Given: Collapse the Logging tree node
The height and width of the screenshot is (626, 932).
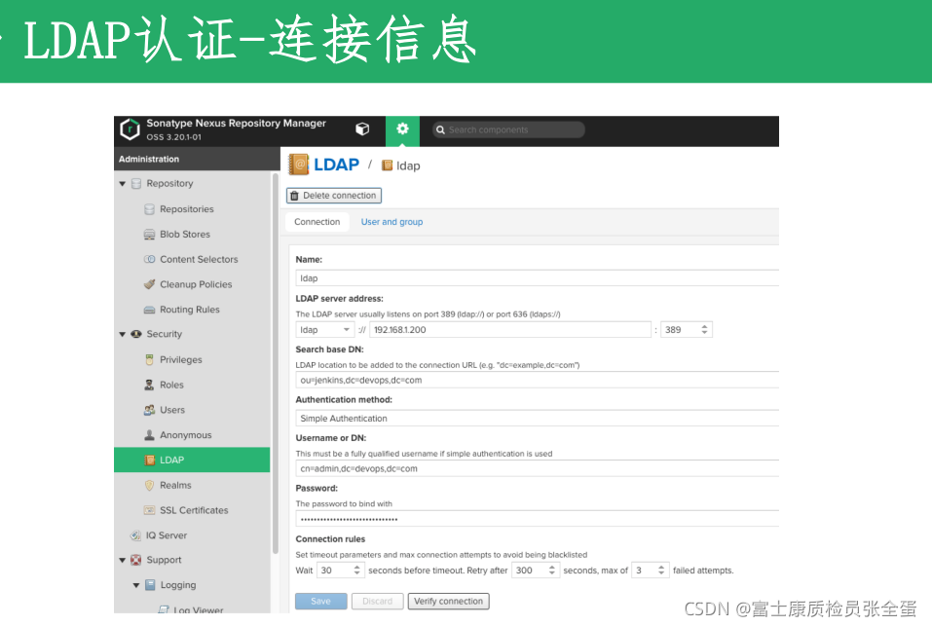Looking at the screenshot, I should point(136,585).
